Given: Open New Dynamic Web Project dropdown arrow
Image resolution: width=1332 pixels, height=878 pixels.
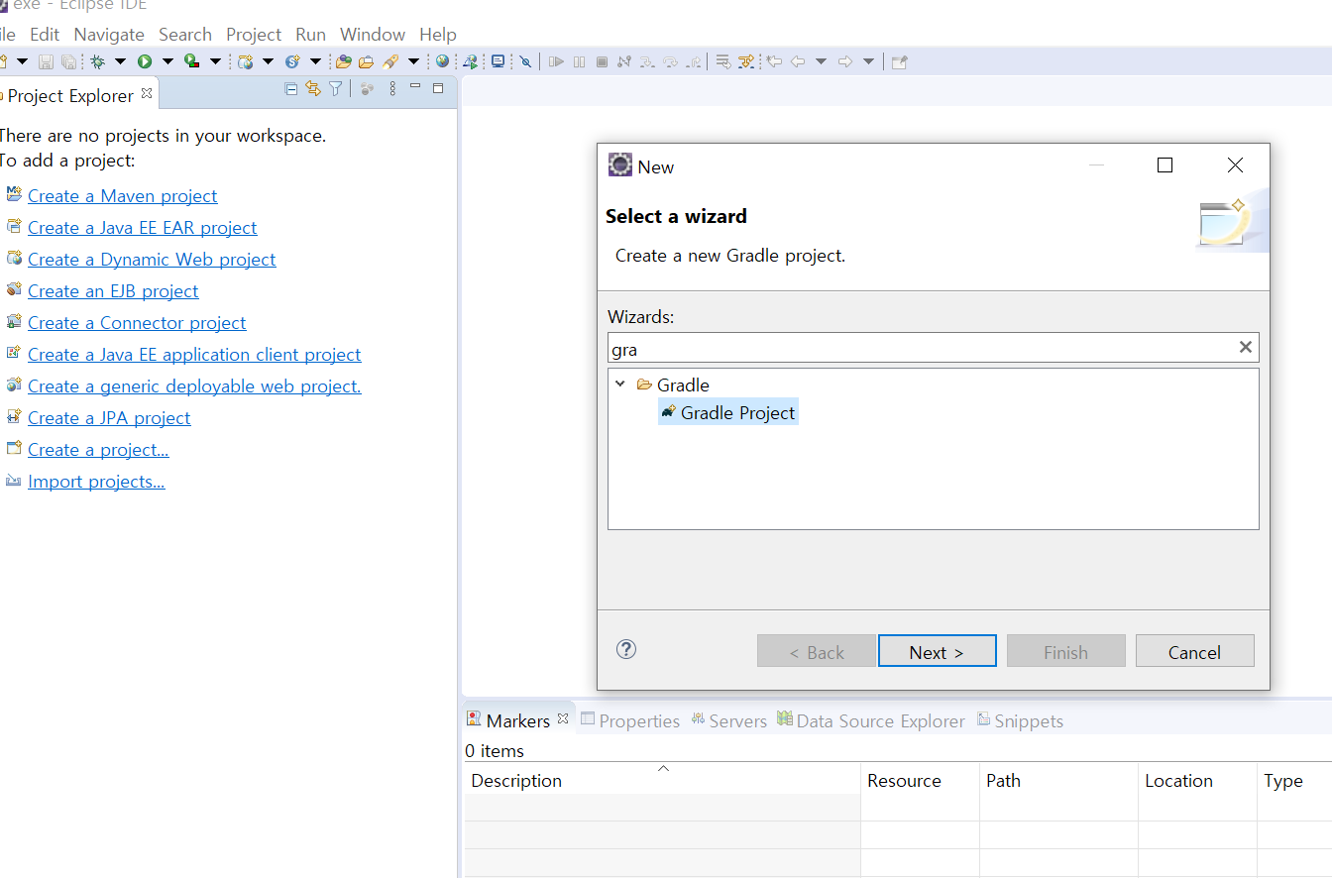Looking at the screenshot, I should [268, 61].
